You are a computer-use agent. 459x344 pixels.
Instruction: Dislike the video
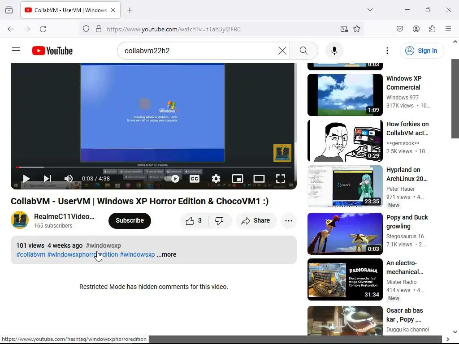tap(220, 220)
